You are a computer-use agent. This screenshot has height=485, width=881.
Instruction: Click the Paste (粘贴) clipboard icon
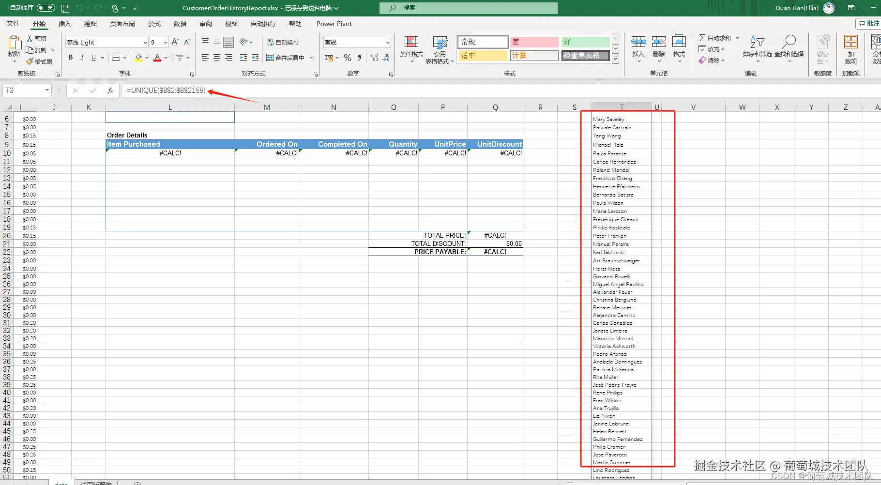coord(14,44)
